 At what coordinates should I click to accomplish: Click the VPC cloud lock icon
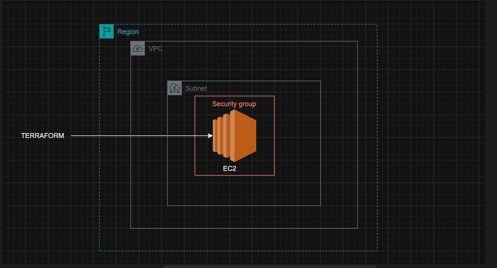(138, 48)
